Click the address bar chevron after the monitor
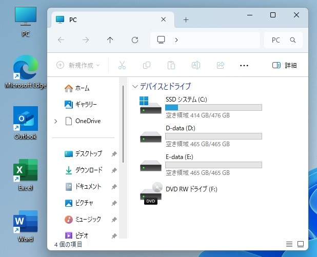The width and height of the screenshot is (317, 257). click(x=176, y=40)
